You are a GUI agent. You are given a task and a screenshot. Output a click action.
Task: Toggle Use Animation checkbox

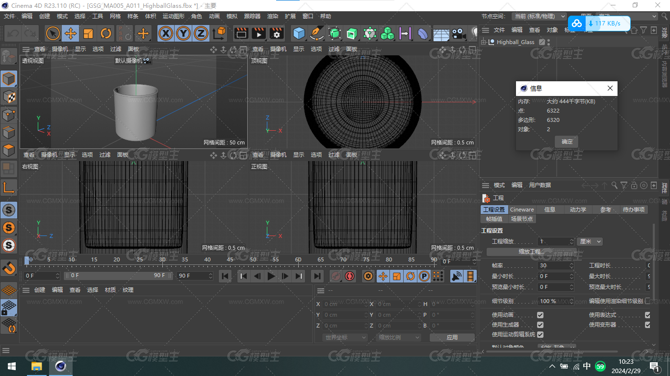click(x=540, y=315)
